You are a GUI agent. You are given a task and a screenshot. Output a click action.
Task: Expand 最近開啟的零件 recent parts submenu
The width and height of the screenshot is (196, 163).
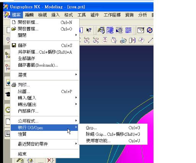click(x=45, y=144)
